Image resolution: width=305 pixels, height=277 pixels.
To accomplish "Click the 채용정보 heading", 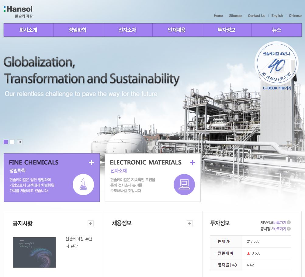I will click(x=122, y=223).
